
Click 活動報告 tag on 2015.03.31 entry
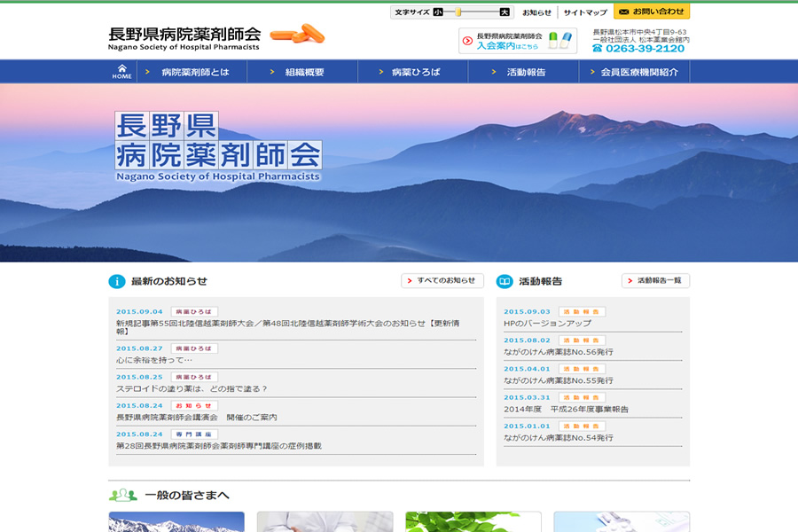[x=582, y=397]
